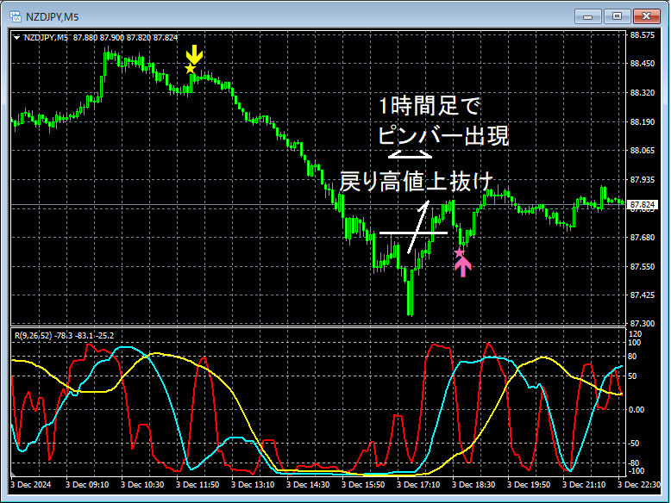Click the NZDJPY chart window icon

(x=16, y=16)
